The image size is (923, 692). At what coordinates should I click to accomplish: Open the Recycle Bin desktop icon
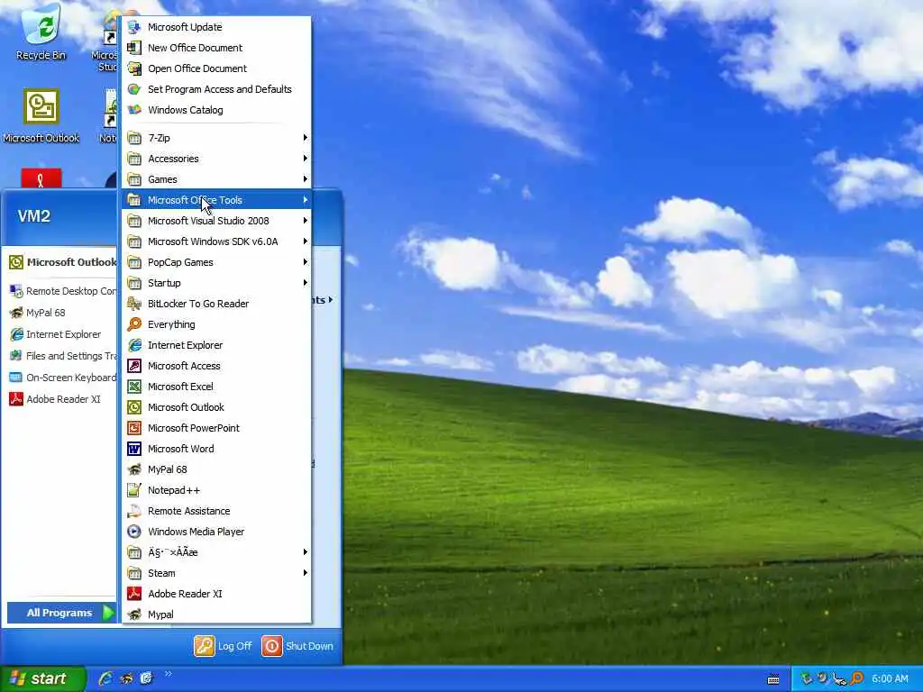(41, 32)
